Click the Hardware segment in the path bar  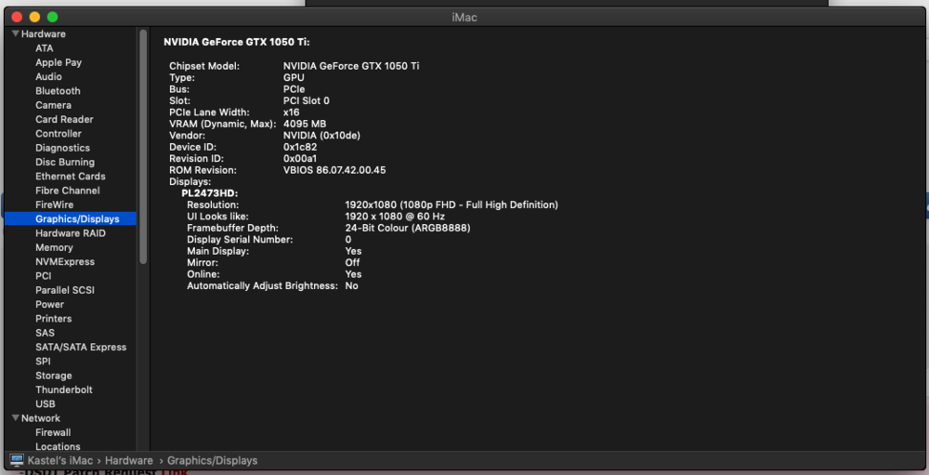coord(128,460)
